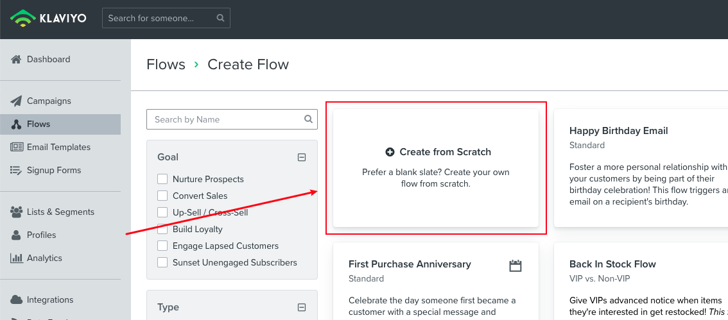This screenshot has height=320, width=728.
Task: Collapse the Goal filter section
Action: 302,157
